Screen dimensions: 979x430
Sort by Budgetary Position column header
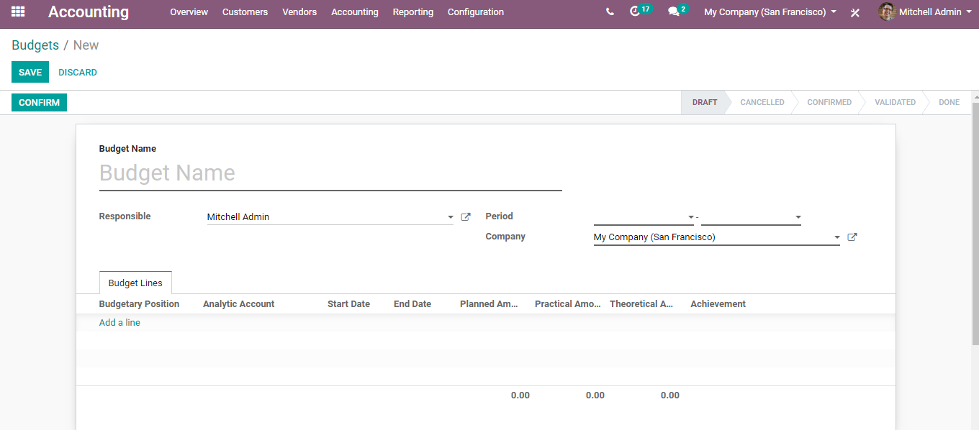click(x=139, y=304)
